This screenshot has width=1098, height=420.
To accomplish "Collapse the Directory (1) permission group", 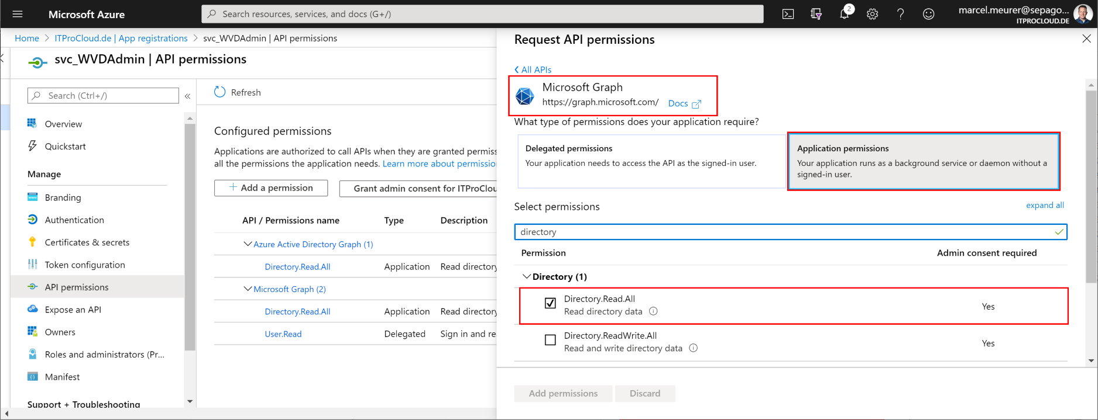I will point(527,276).
